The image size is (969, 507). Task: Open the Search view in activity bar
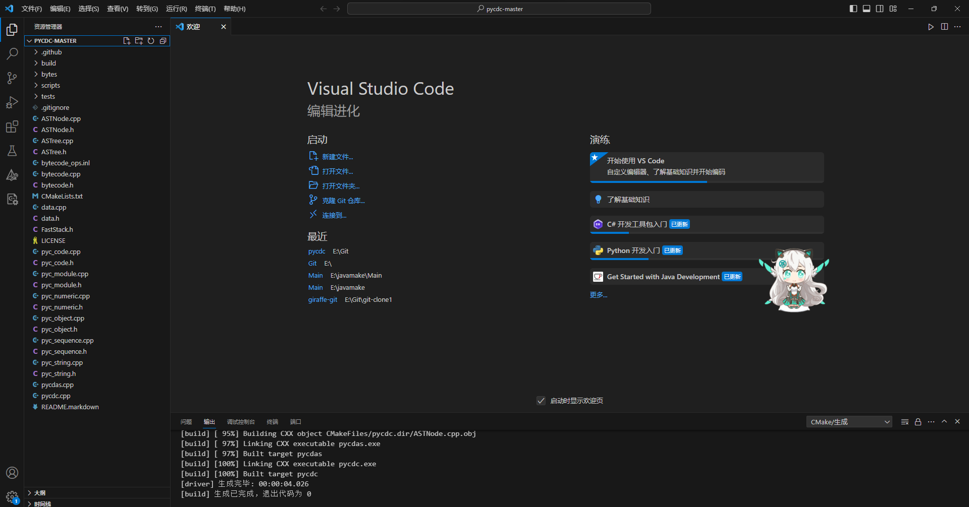click(12, 54)
